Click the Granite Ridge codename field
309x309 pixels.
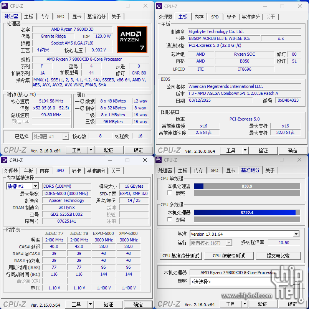tap(53, 36)
